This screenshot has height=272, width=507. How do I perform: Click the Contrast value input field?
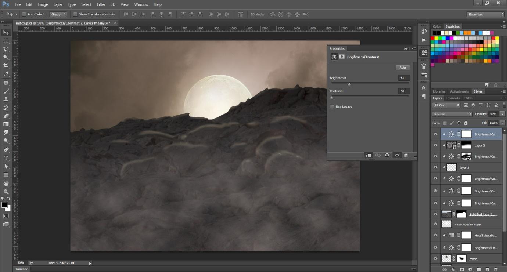click(404, 91)
